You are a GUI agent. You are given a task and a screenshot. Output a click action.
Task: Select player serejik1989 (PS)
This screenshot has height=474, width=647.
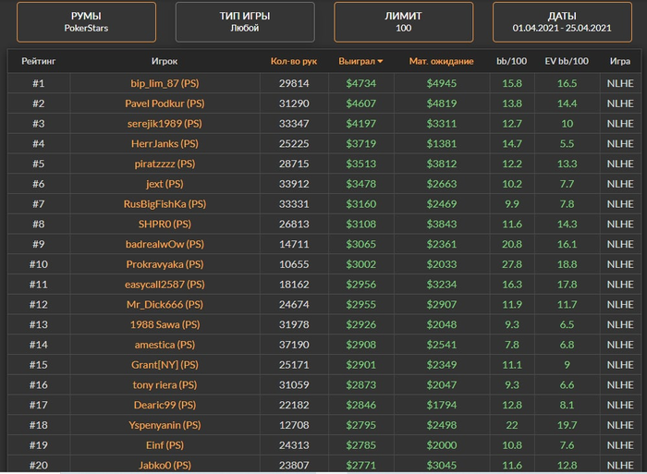pyautogui.click(x=165, y=124)
